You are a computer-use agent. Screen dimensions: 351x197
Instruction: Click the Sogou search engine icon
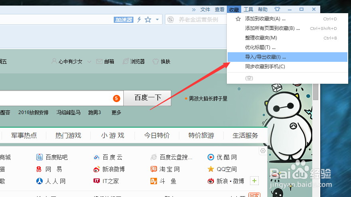click(171, 20)
